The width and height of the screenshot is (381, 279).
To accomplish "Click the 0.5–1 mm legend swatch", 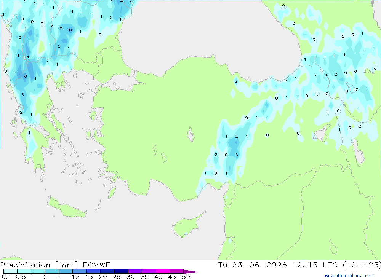I will pos(24,271).
